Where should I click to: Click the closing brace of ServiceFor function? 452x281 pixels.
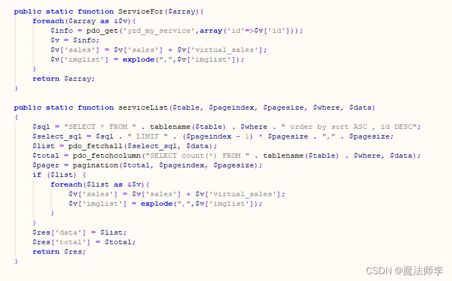[x=16, y=88]
